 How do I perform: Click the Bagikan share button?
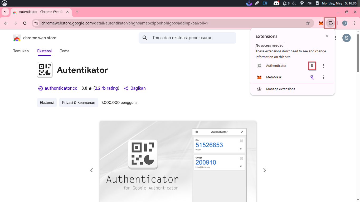tap(135, 88)
